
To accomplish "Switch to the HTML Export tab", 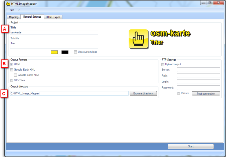I will tap(53, 17).
